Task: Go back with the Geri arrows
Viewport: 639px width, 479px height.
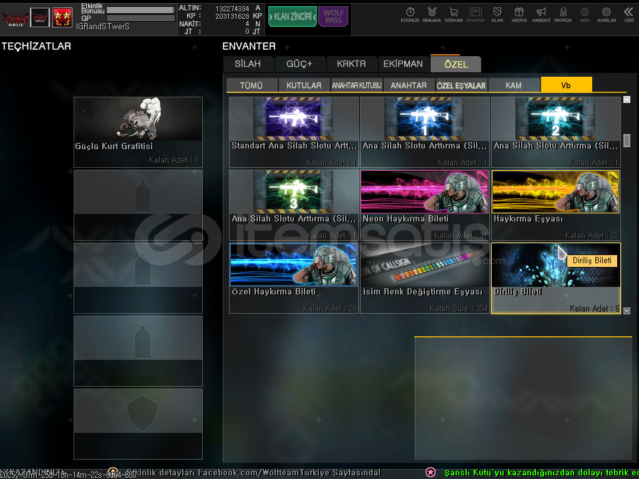Action: click(x=629, y=15)
